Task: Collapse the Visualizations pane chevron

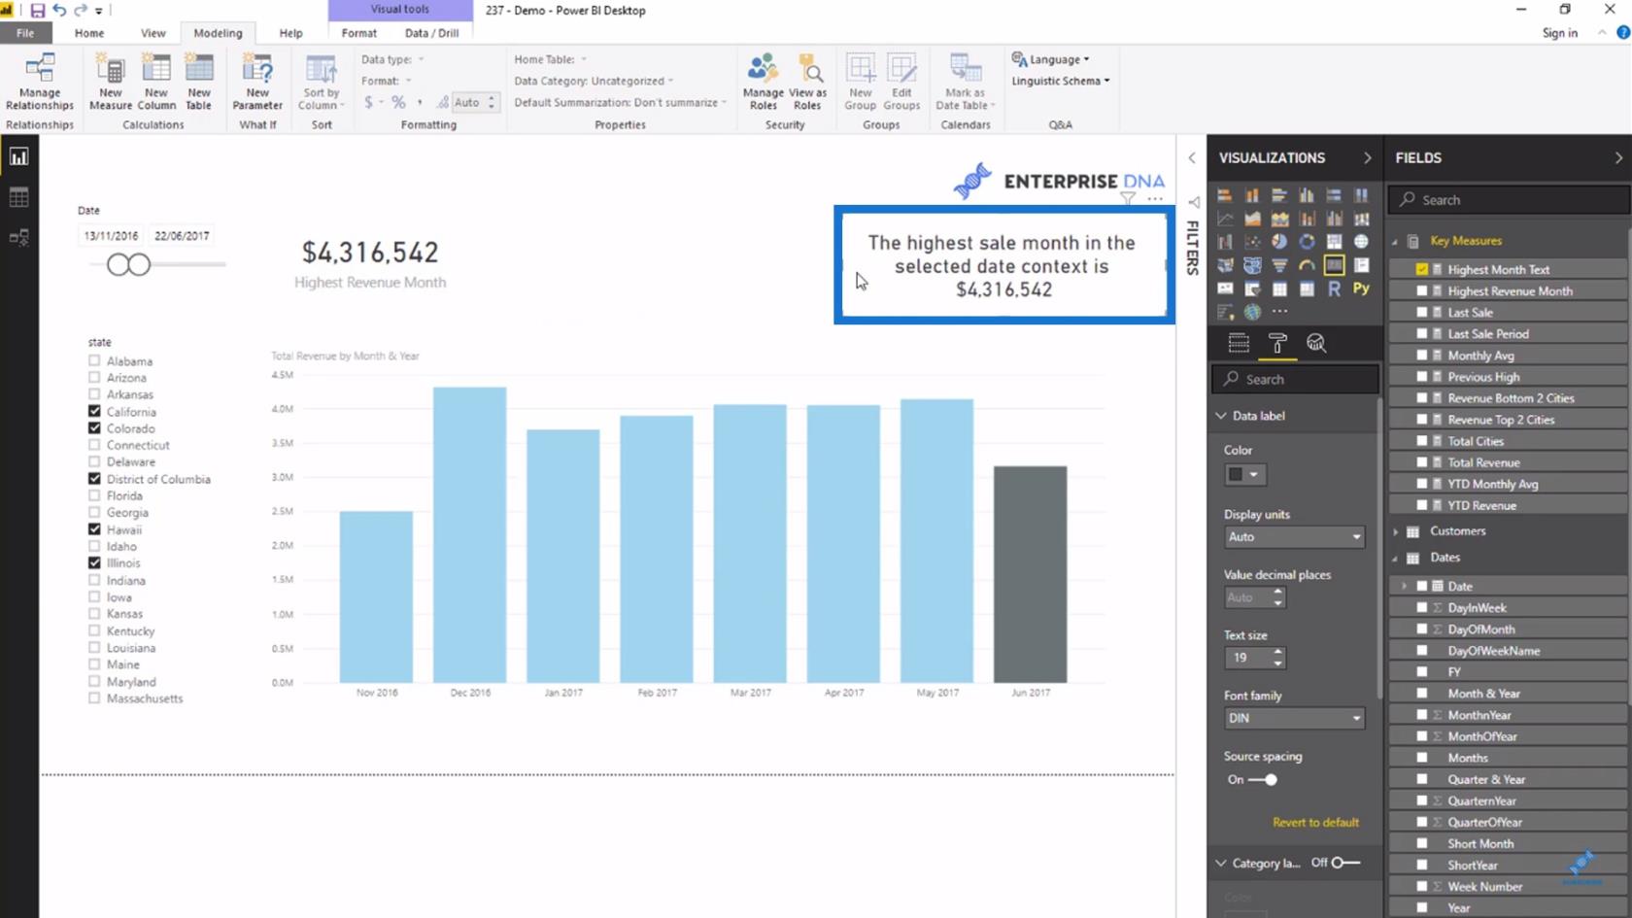Action: (x=1367, y=157)
